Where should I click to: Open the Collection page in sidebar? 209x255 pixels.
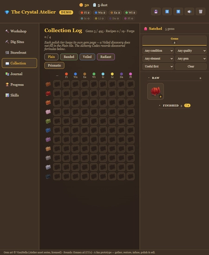[20, 63]
